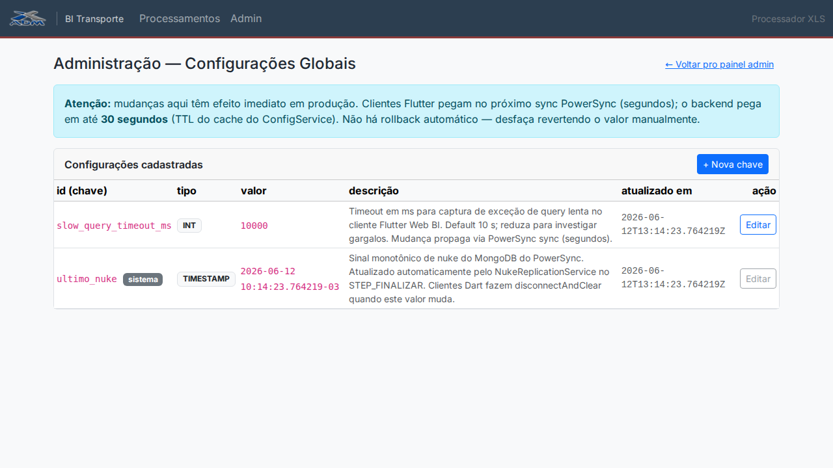Screen dimensions: 833x468
Task: Click the slow_query_timeout_ms updated timestamp
Action: point(674,224)
